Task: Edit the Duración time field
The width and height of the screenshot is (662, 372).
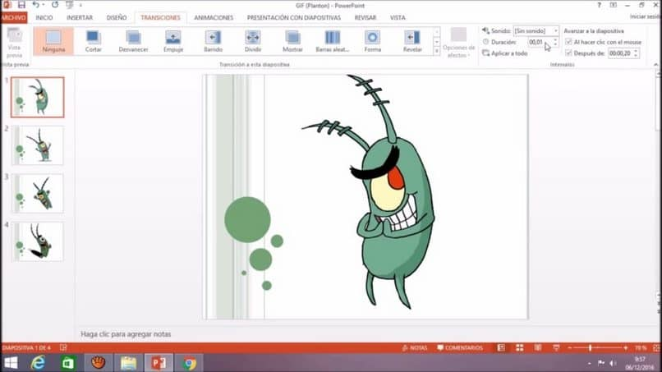Action: point(540,42)
